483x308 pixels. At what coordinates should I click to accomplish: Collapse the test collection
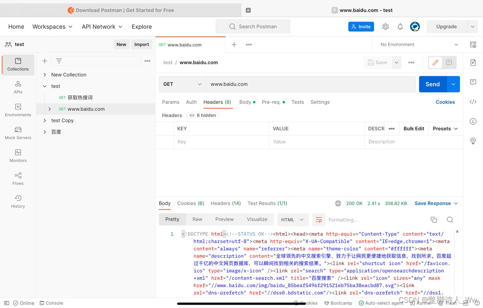coord(45,86)
